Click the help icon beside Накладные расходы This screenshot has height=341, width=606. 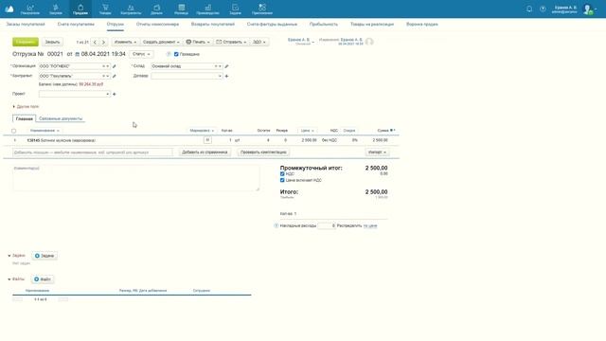pos(276,225)
